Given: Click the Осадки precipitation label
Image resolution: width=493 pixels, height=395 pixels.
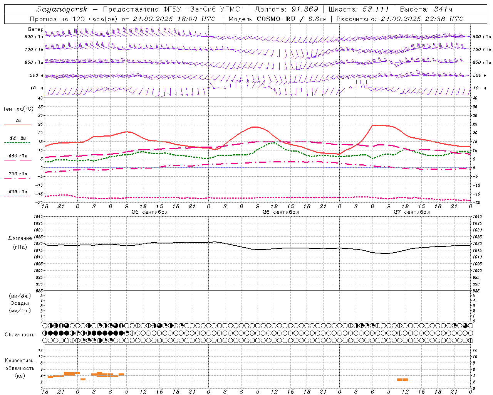Looking at the screenshot, I should [20, 303].
